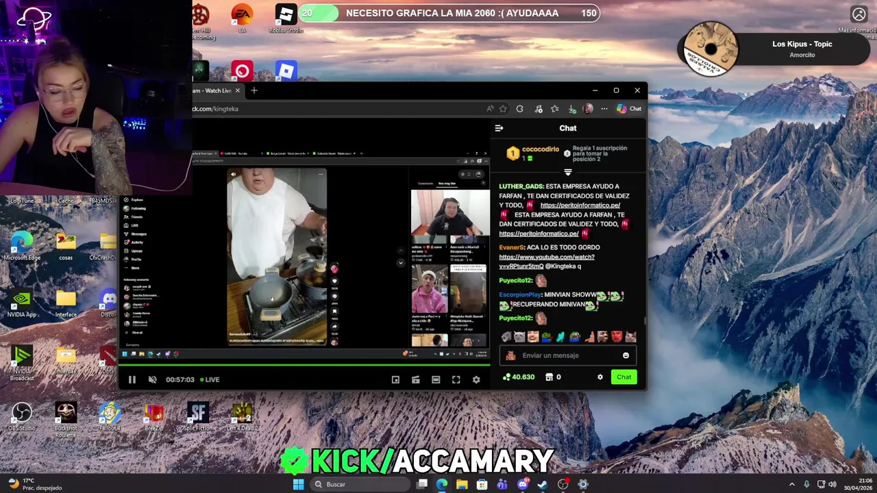877x493 pixels.
Task: Click the kick.com/kingteka address bar
Action: coord(336,109)
